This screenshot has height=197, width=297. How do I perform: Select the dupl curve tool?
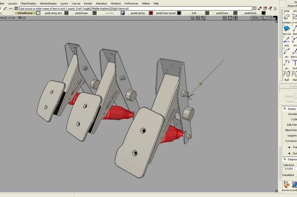tap(286, 74)
